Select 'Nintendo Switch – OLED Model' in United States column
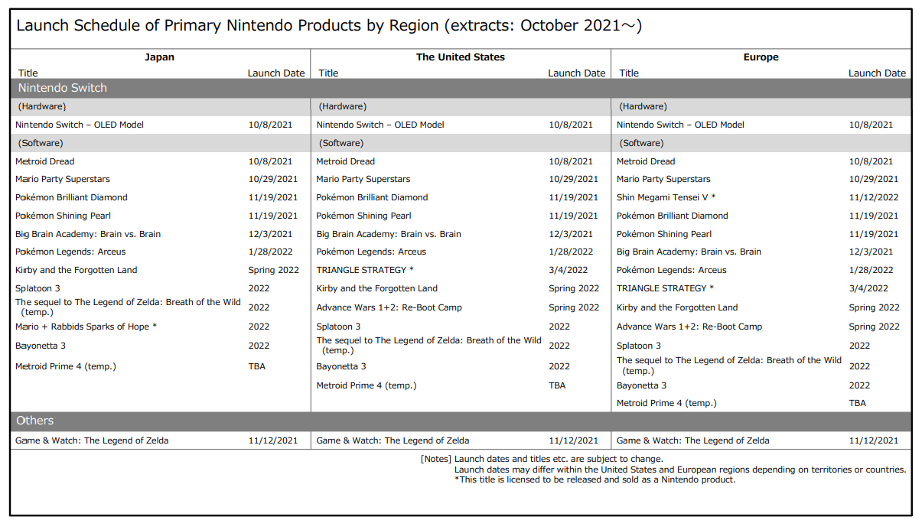Viewport: 922px width, 520px height. tap(380, 125)
